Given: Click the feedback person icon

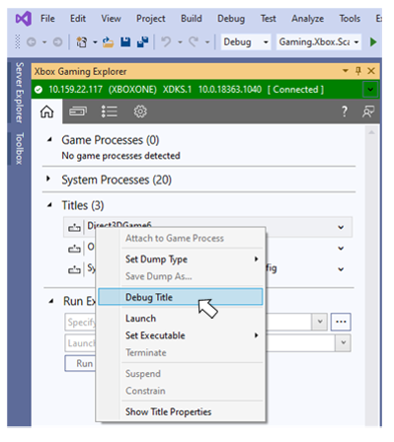Looking at the screenshot, I should pyautogui.click(x=368, y=111).
